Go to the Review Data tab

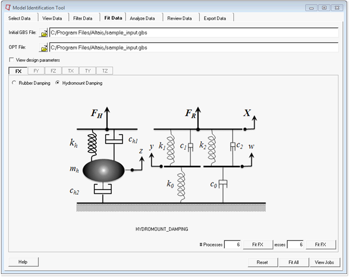179,18
